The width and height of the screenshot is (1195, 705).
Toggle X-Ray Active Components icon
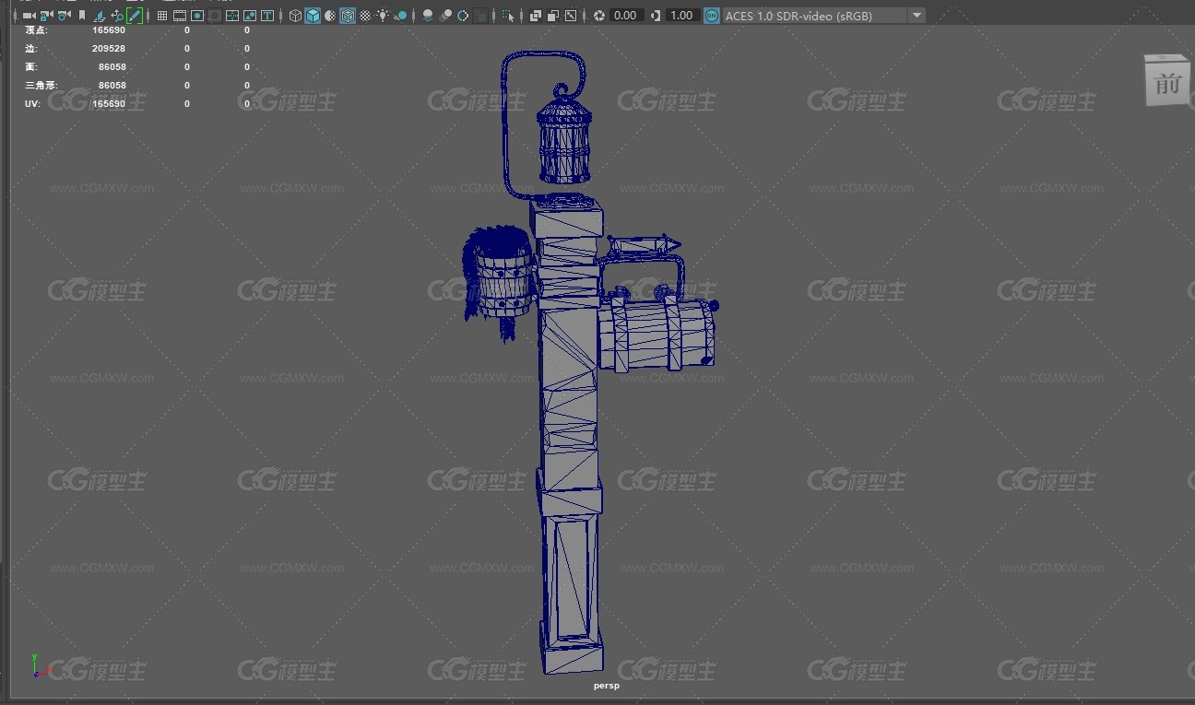(553, 16)
